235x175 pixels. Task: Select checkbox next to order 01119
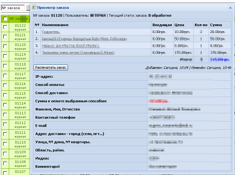5,56
